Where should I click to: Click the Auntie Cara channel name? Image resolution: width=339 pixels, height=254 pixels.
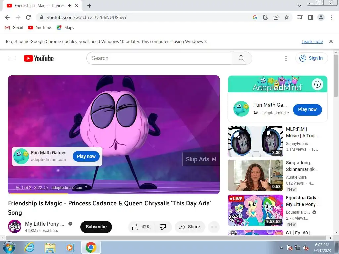coord(296,177)
